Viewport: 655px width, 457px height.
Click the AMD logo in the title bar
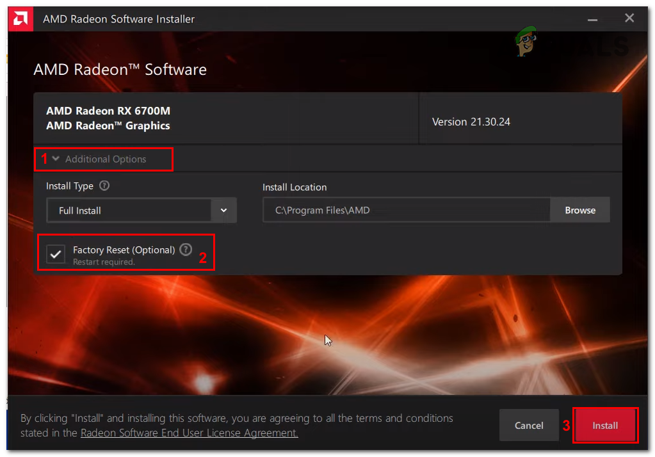click(19, 19)
